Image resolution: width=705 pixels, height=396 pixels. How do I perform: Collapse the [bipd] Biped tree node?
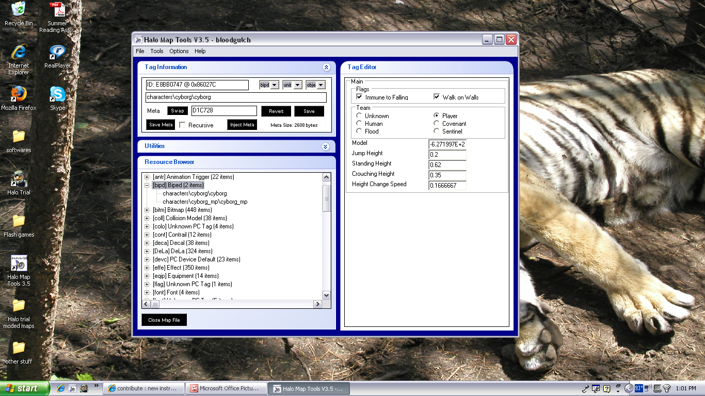pos(147,185)
